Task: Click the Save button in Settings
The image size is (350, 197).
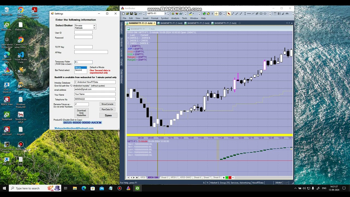Action: (108, 115)
